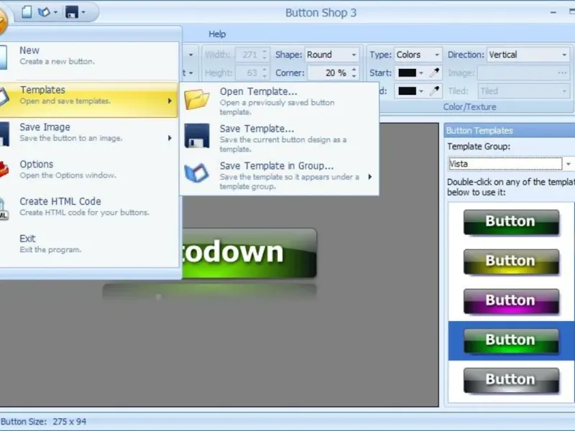This screenshot has height=431, width=575.
Task: Select the highlighted bright green Button template
Action: [511, 340]
